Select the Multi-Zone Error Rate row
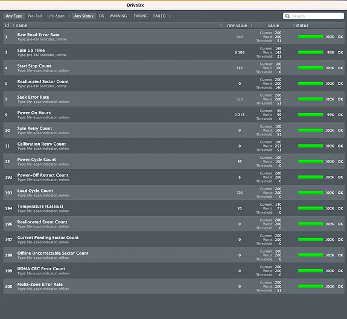Viewport: 347px width, 319px height. point(174,286)
